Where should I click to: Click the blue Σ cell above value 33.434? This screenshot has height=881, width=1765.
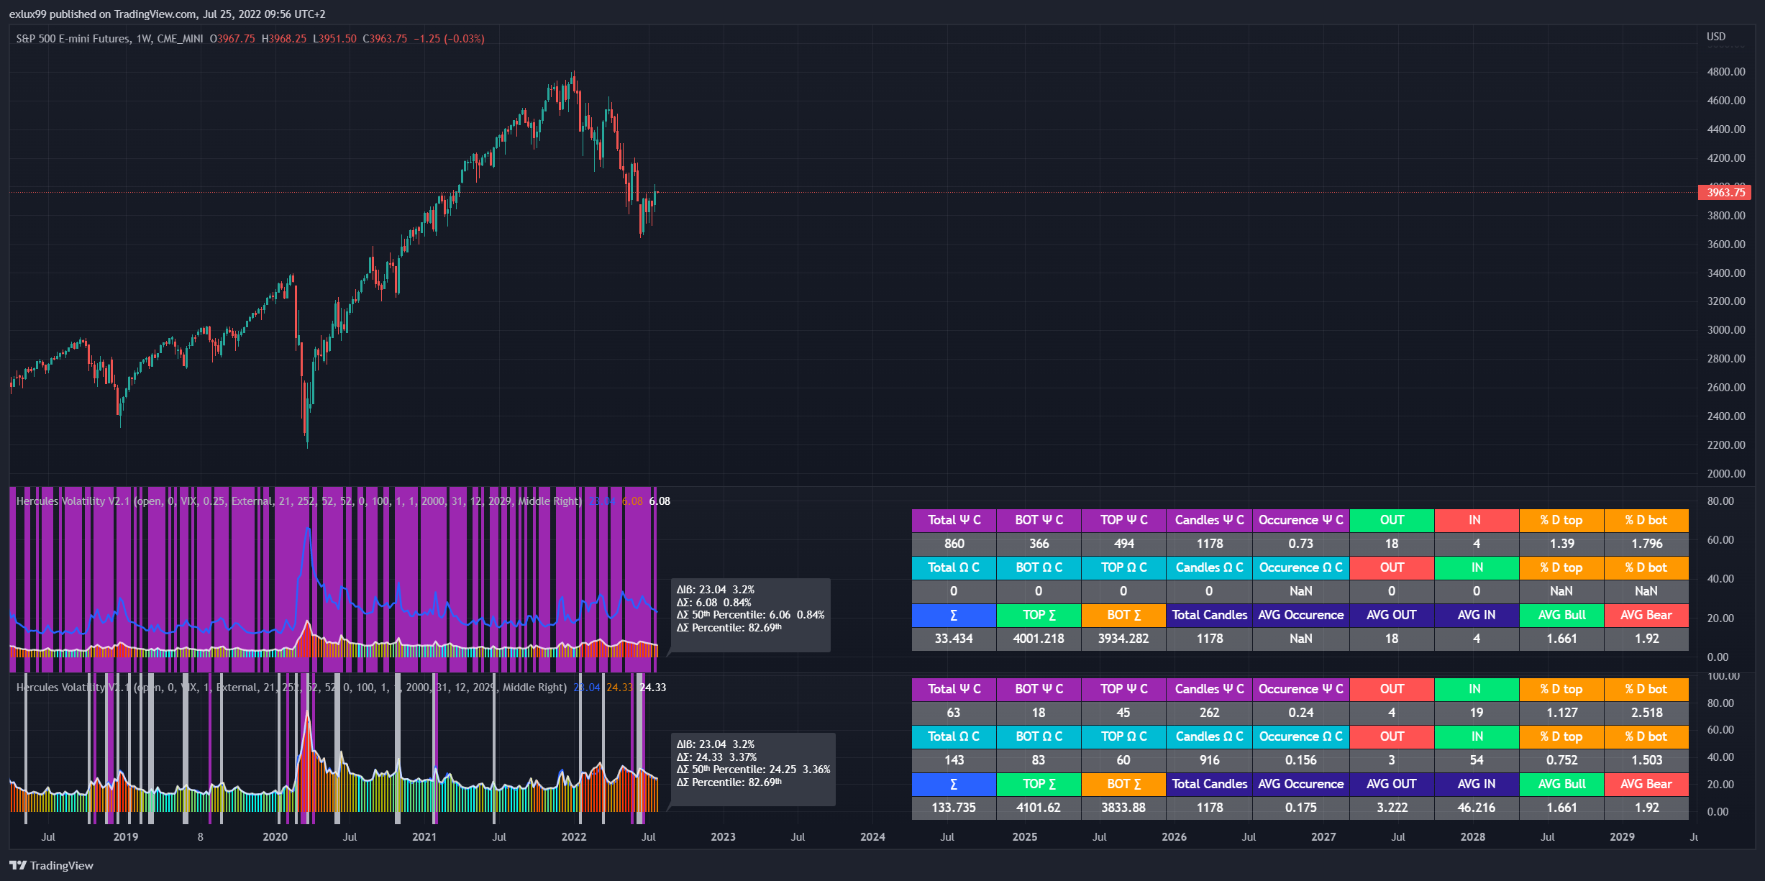point(954,615)
